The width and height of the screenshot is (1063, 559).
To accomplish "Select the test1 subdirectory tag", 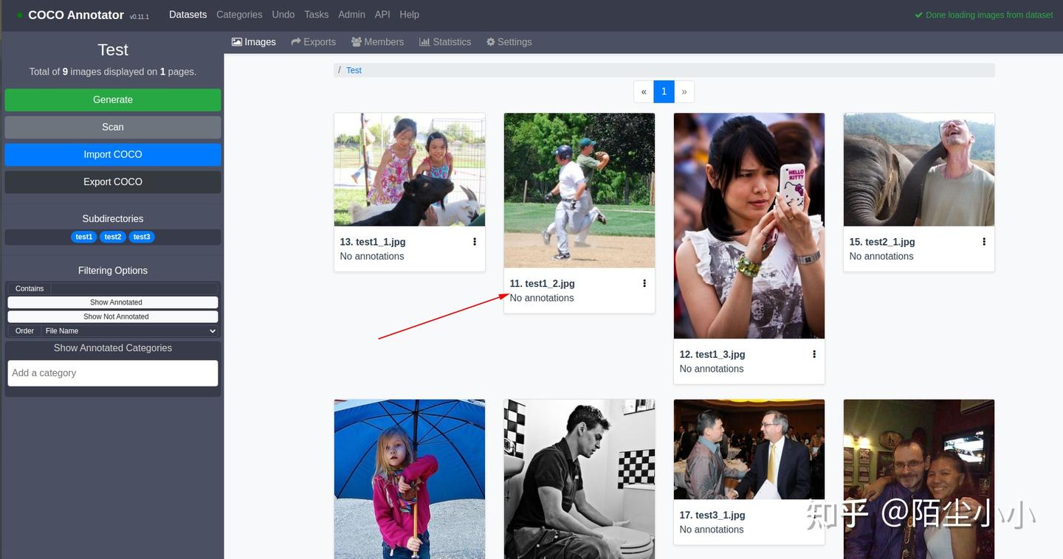I will click(84, 237).
